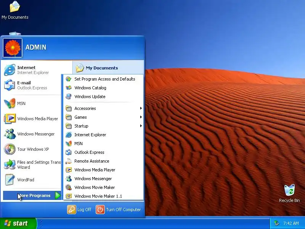Viewport: 305px width, 229px height.
Task: Click the Windows Messenger icon in programs submenu
Action: coord(69,179)
